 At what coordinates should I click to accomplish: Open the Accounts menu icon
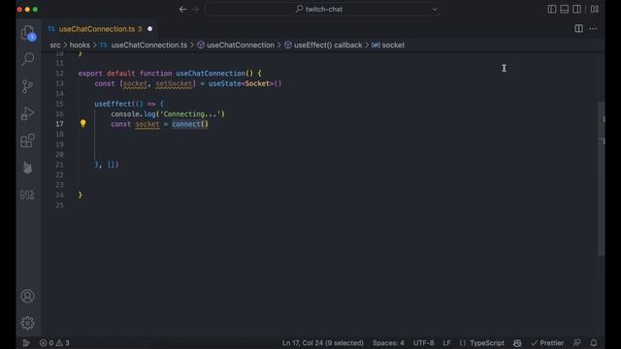(x=28, y=296)
